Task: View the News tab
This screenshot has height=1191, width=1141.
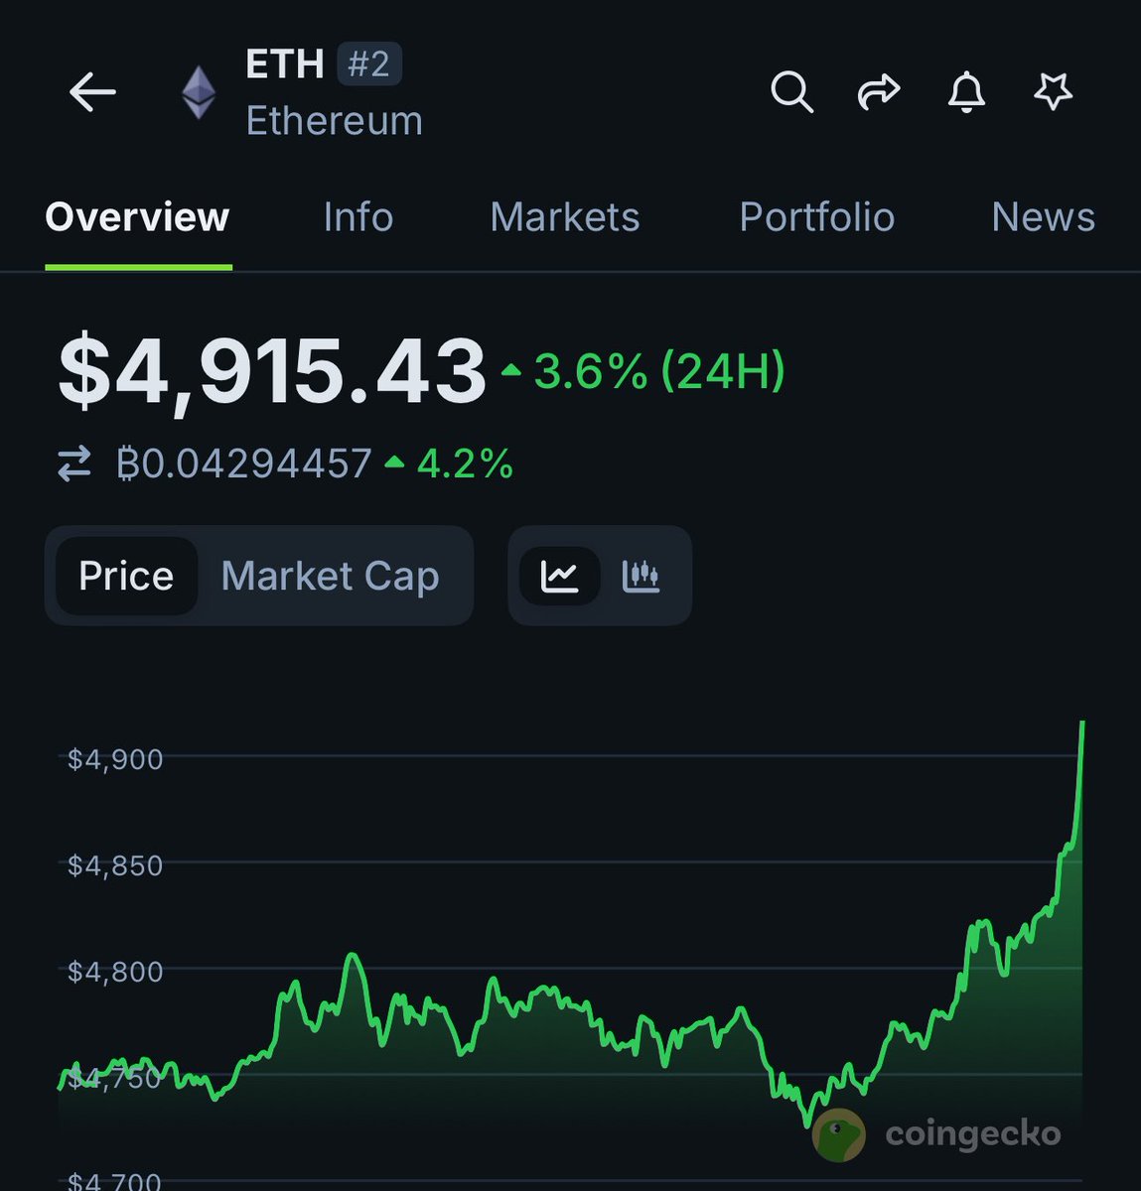Action: coord(1043,217)
